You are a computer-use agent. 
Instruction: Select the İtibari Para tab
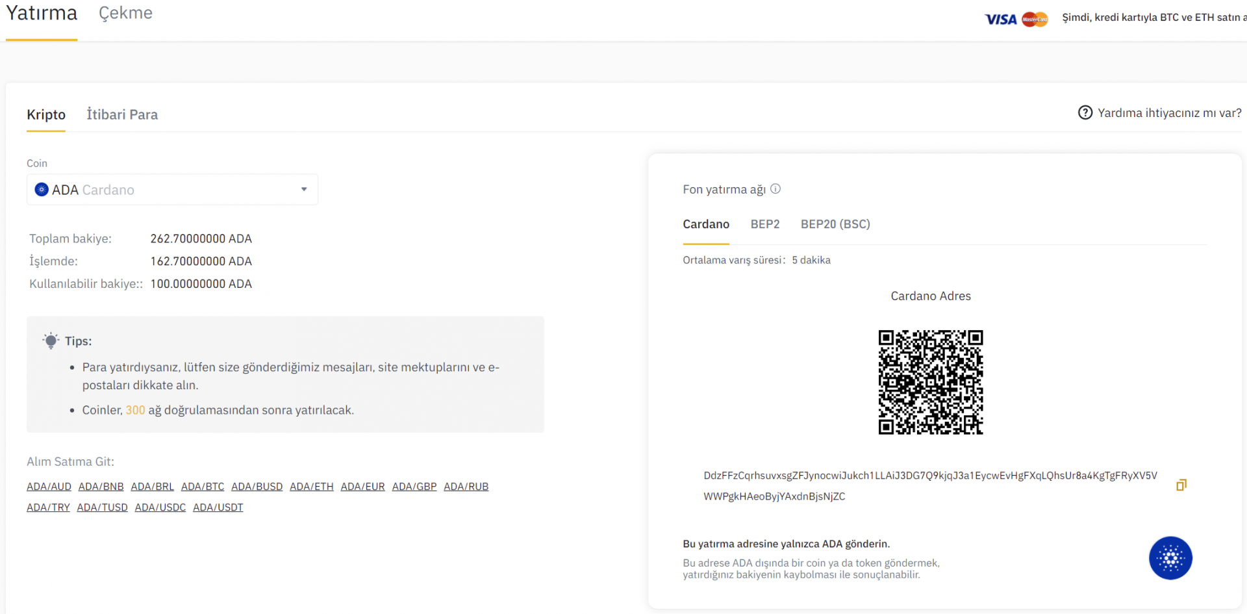click(x=122, y=114)
